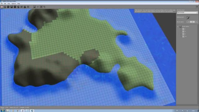Click the three vertical bars toolbar icon
The width and height of the screenshot is (199, 112).
click(x=21, y=7)
